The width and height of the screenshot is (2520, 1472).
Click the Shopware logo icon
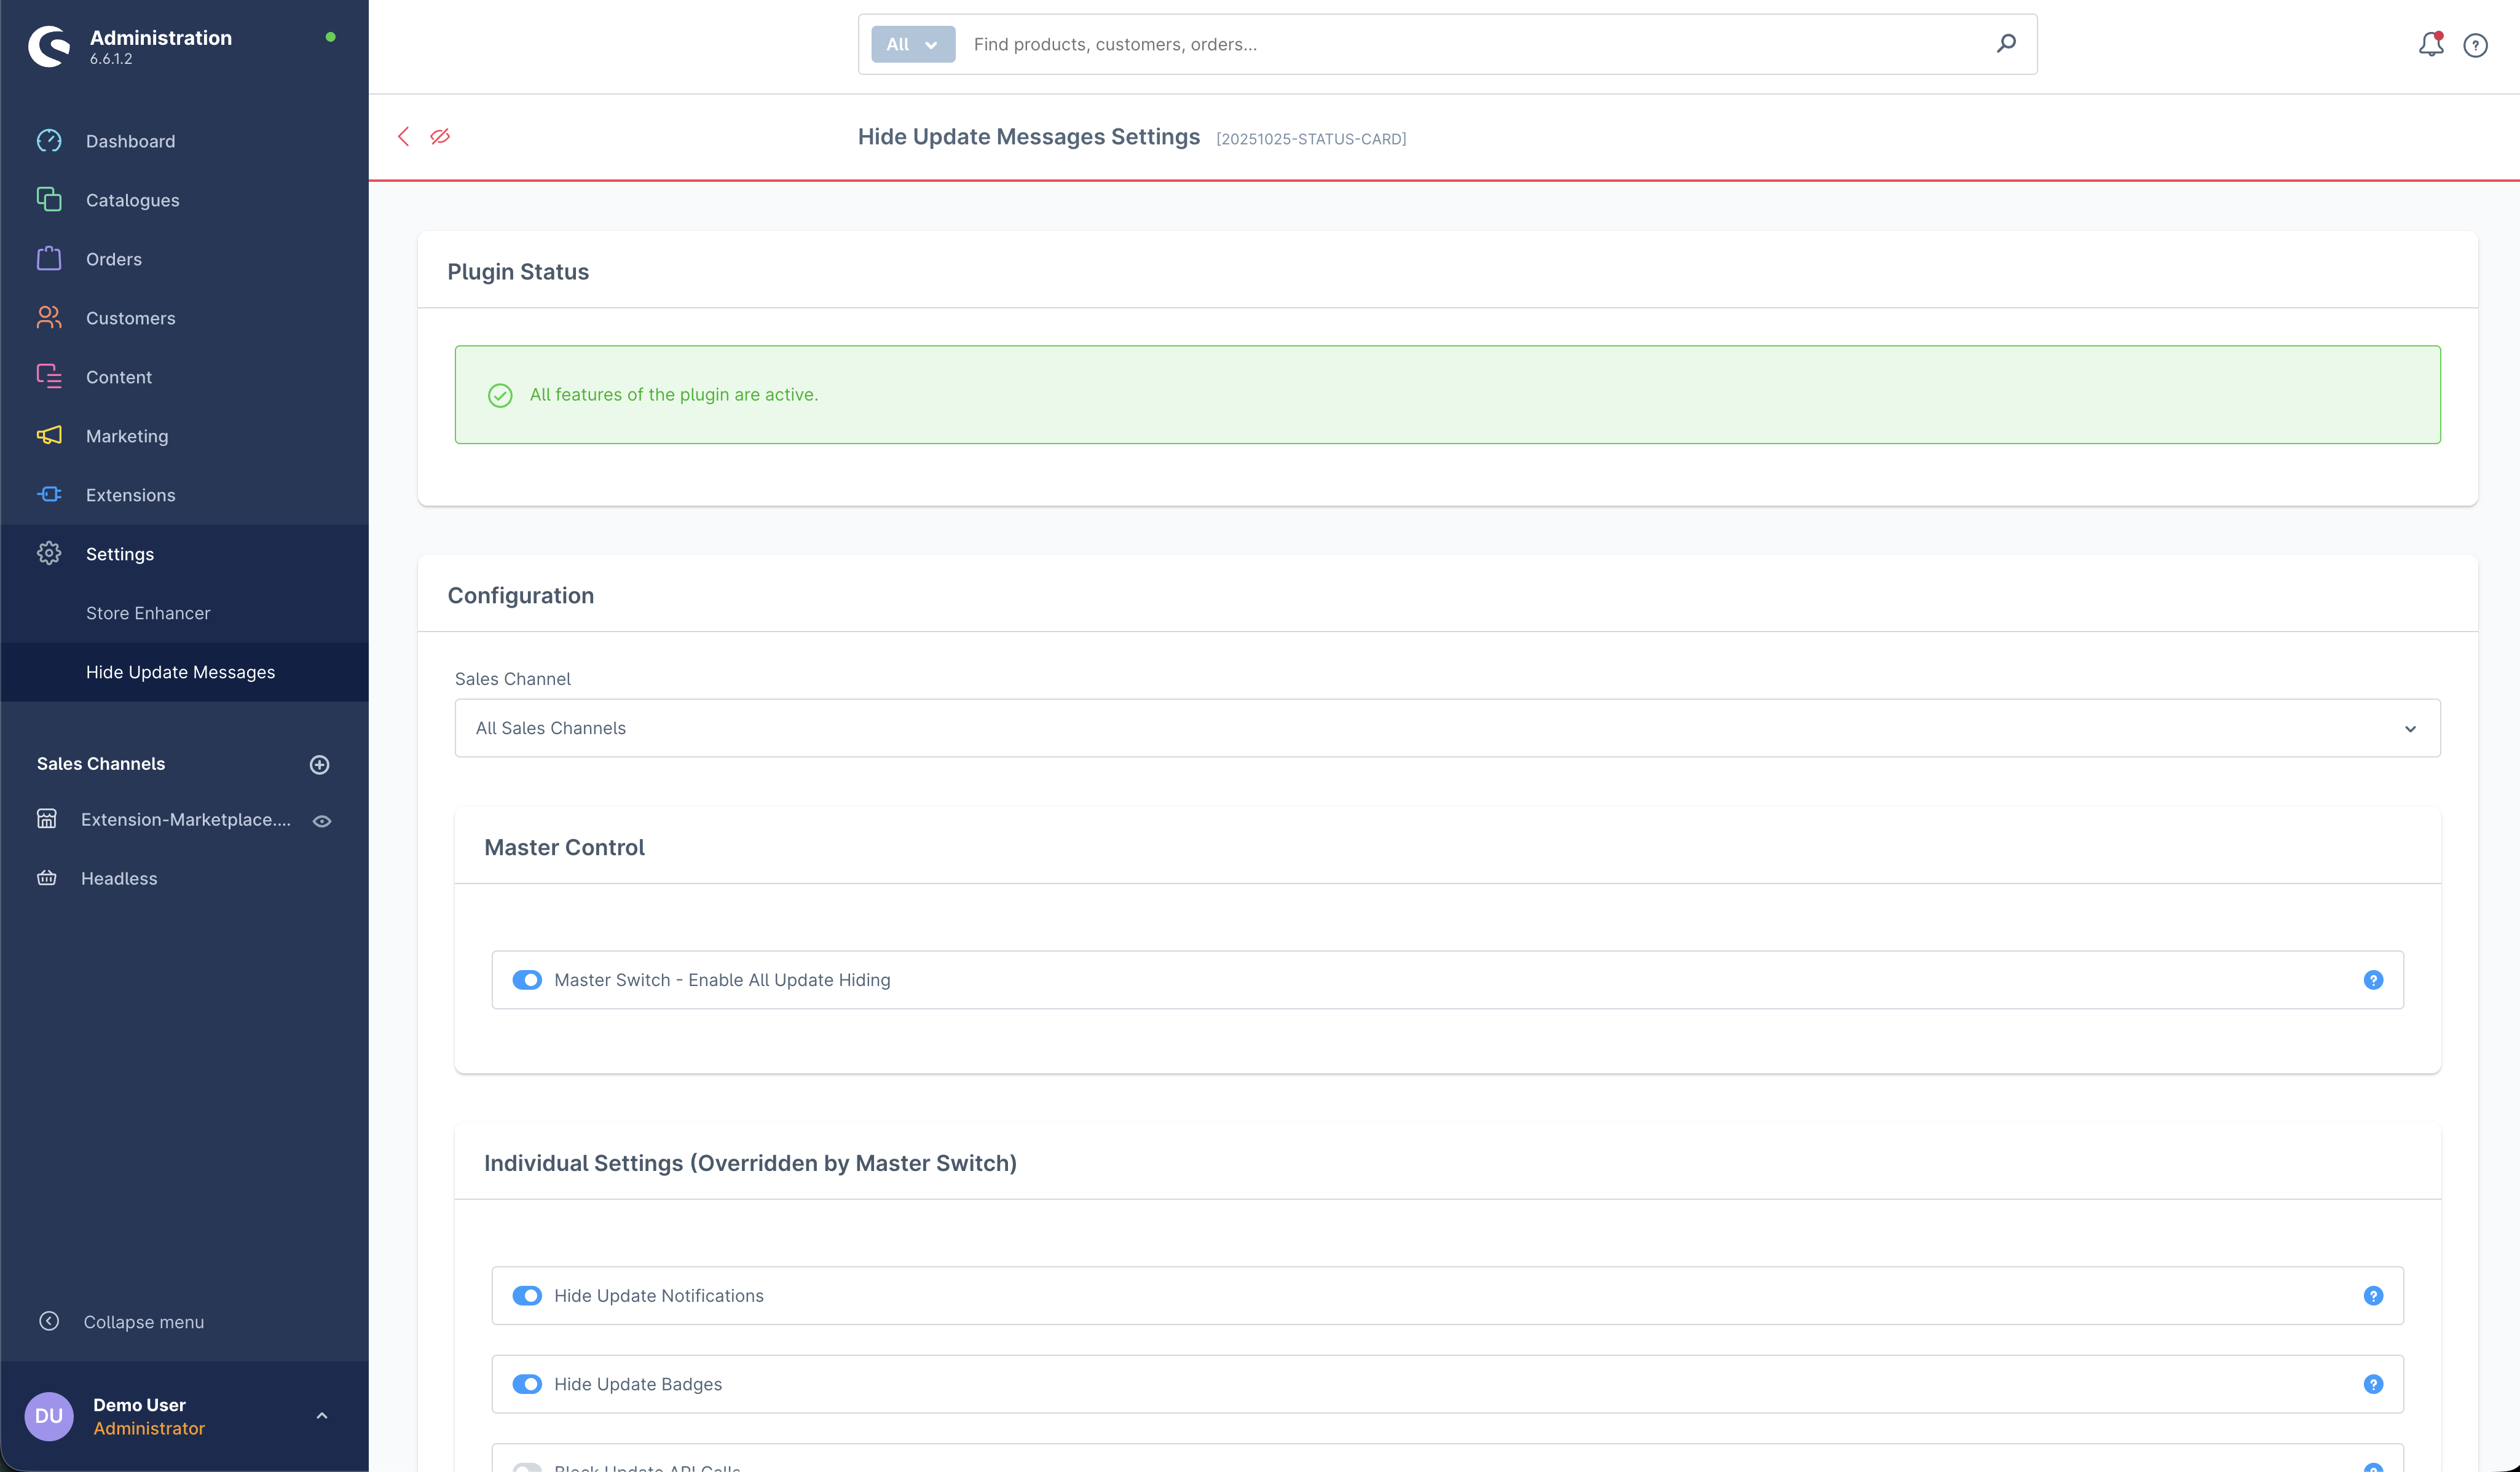click(49, 46)
